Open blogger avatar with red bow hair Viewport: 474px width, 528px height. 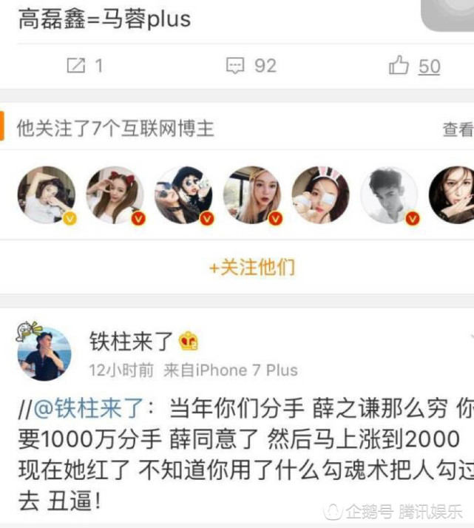coord(115,194)
